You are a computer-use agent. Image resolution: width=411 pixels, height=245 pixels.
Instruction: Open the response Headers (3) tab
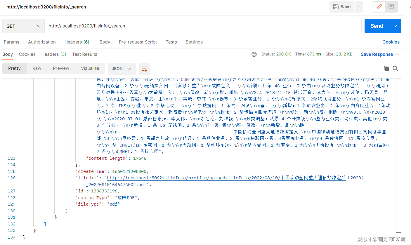tap(54, 54)
